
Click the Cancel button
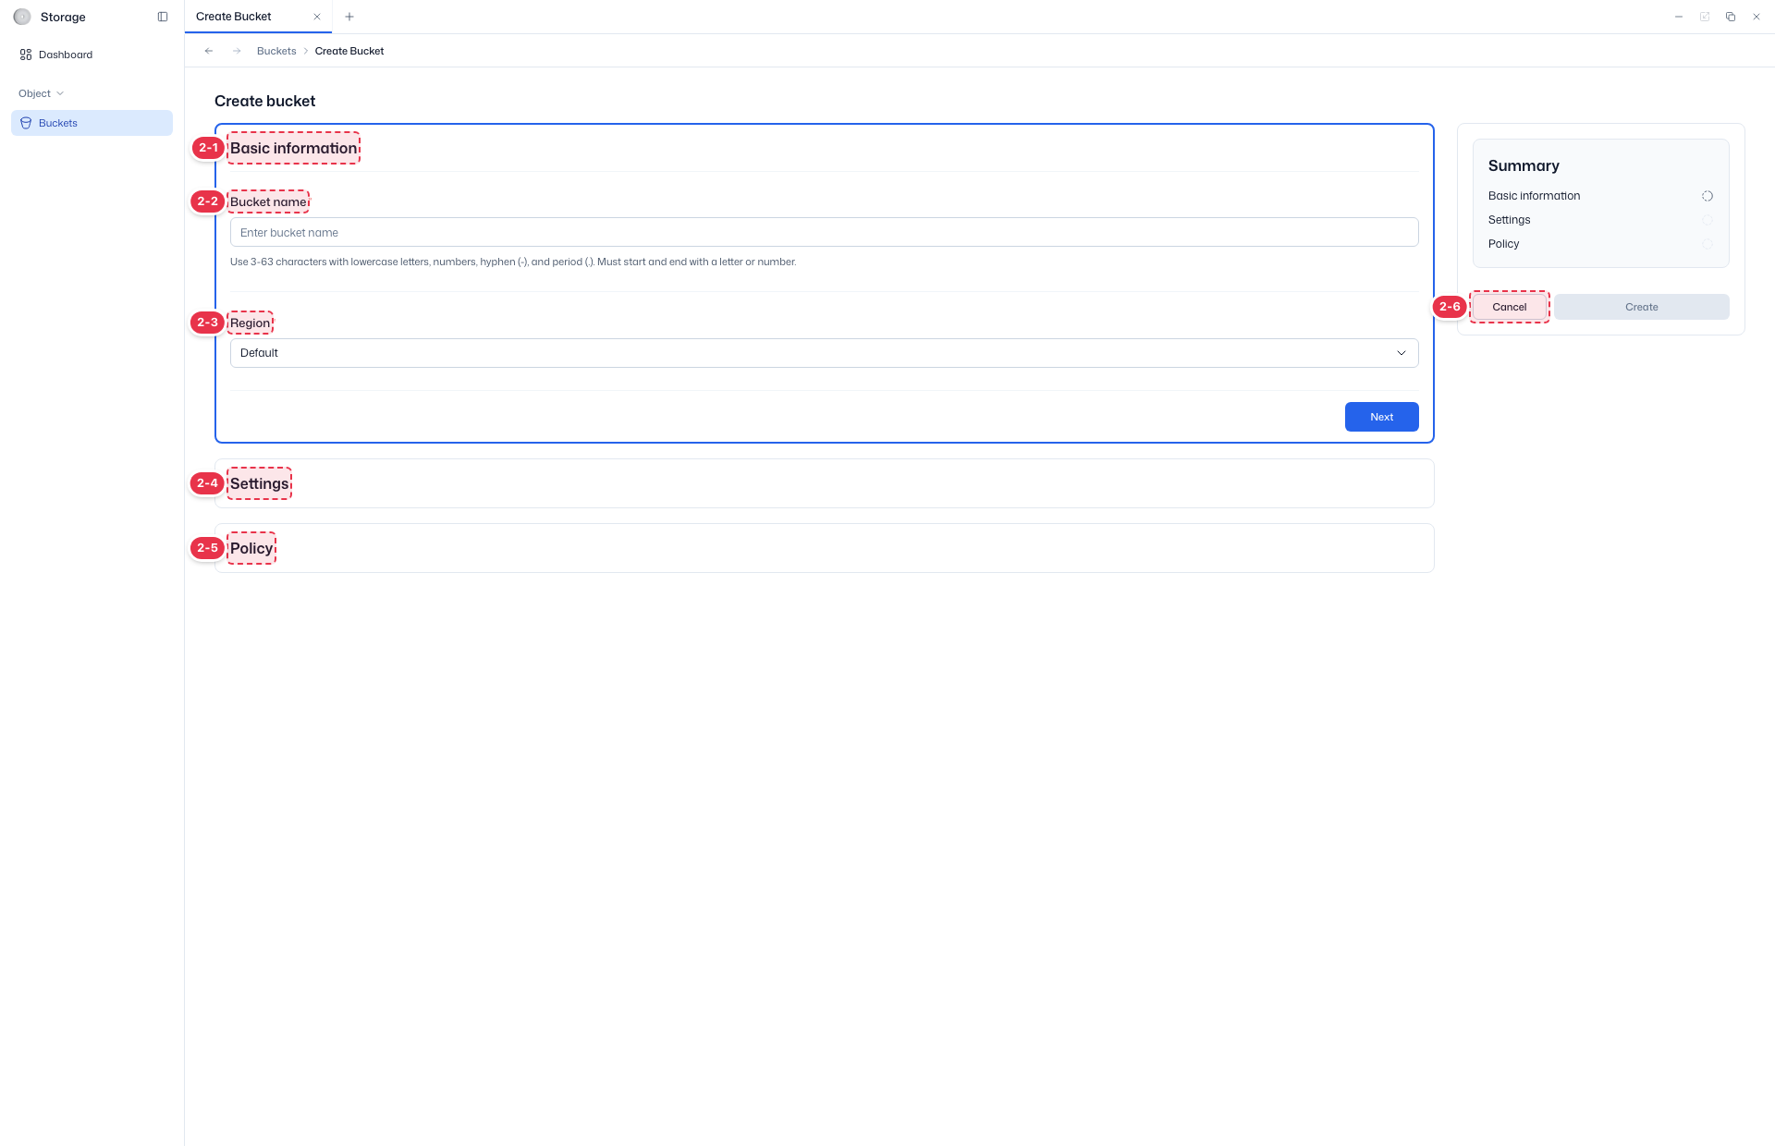point(1510,307)
